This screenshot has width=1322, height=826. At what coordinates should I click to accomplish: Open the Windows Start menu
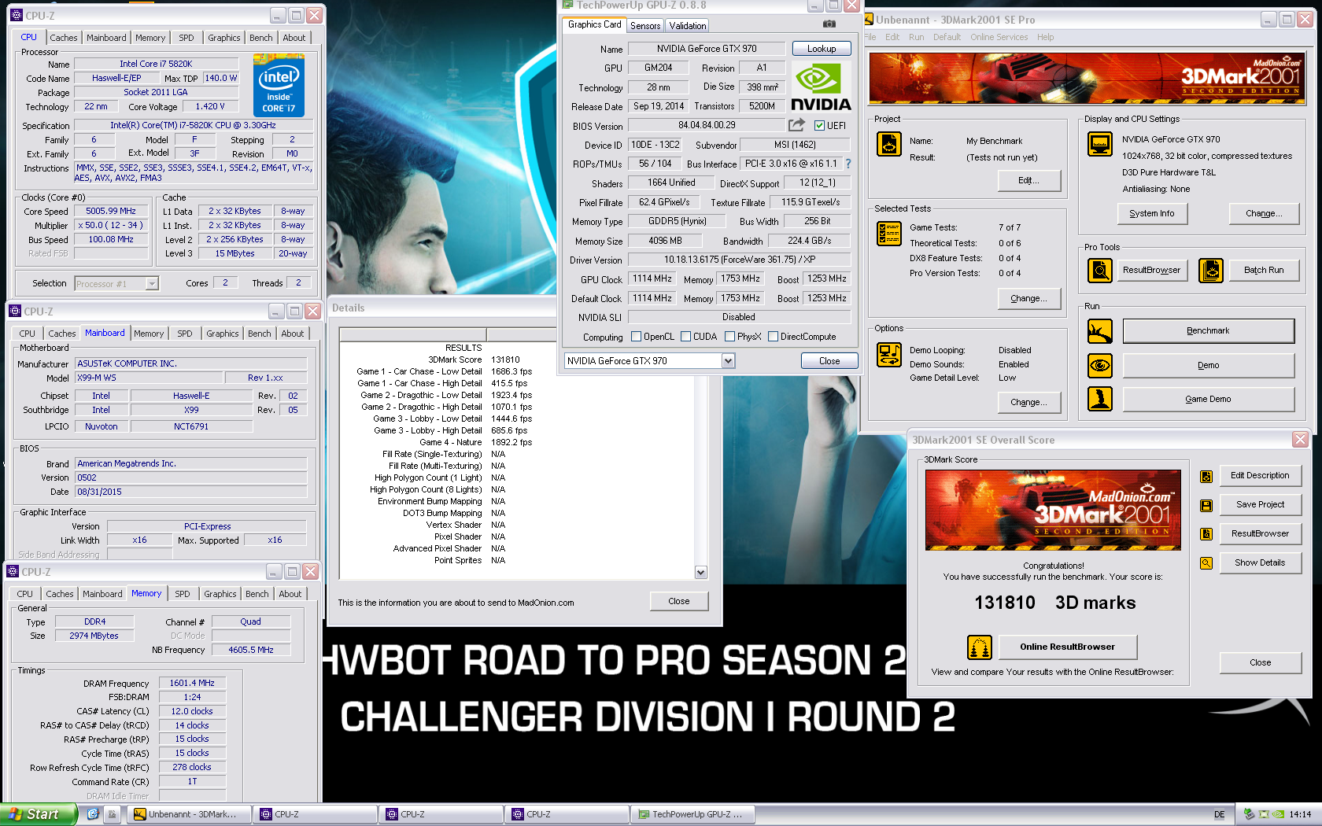point(38,814)
